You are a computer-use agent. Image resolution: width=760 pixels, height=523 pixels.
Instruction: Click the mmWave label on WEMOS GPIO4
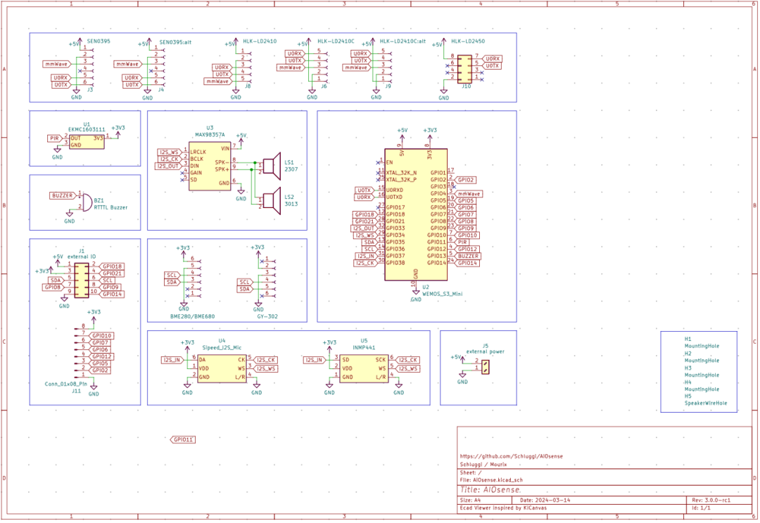[469, 194]
